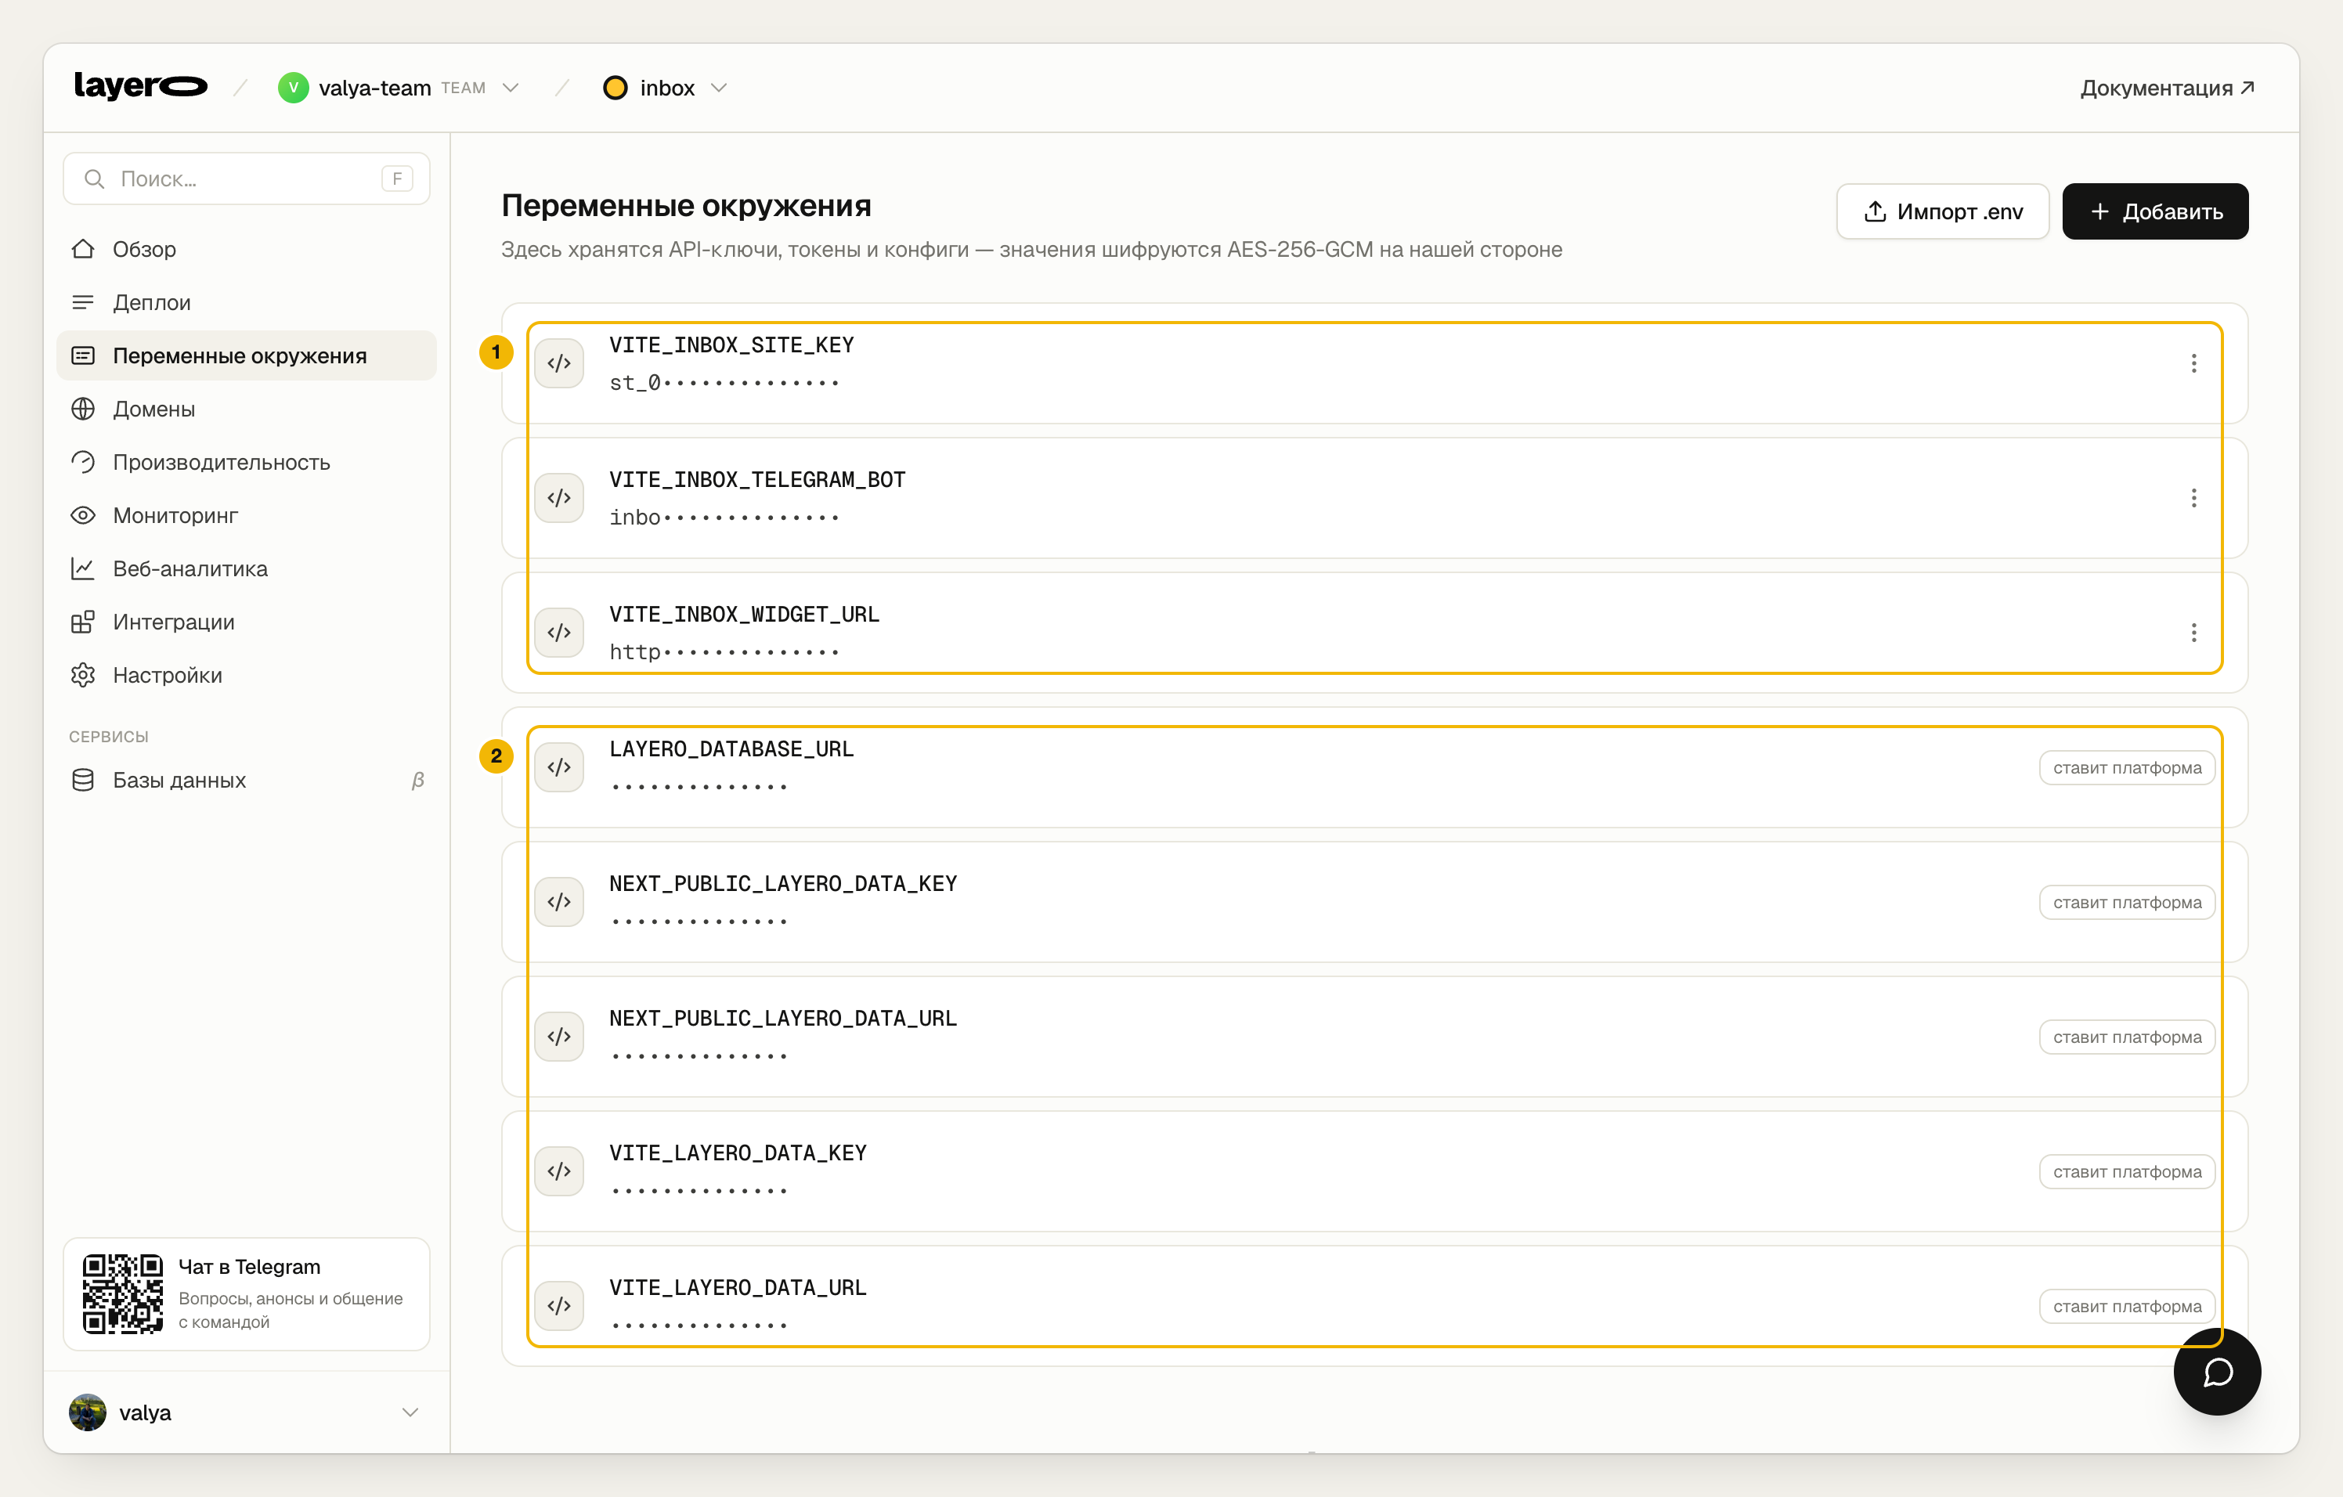Expand the valya user account menu
This screenshot has width=2343, height=1497.
246,1412
